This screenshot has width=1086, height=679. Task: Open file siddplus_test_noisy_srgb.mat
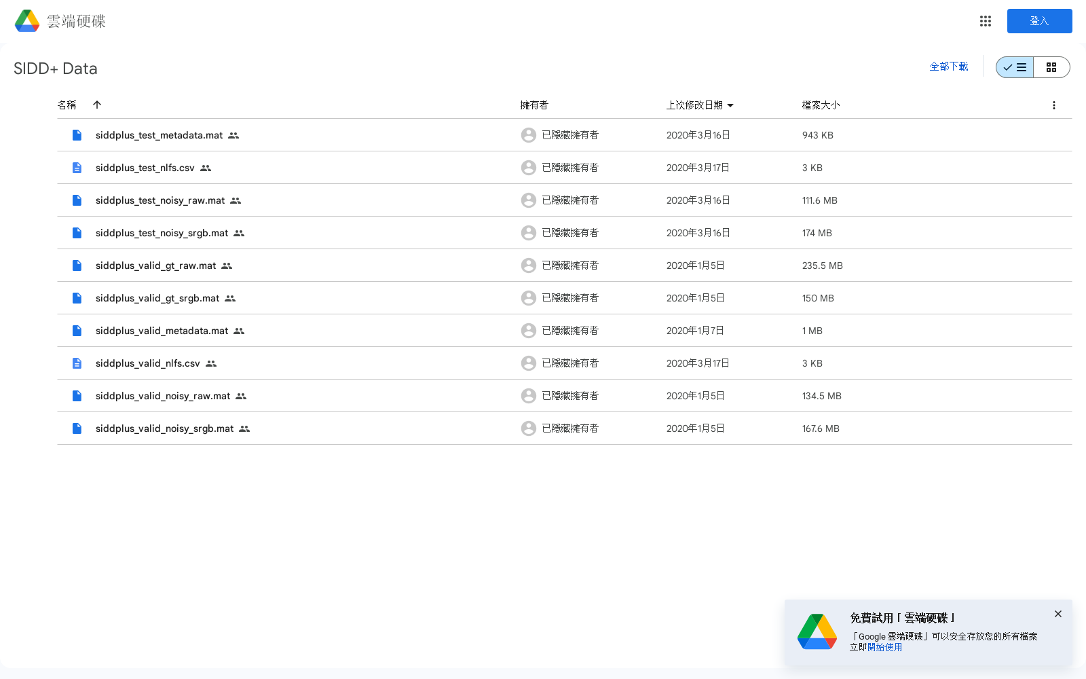click(x=162, y=233)
